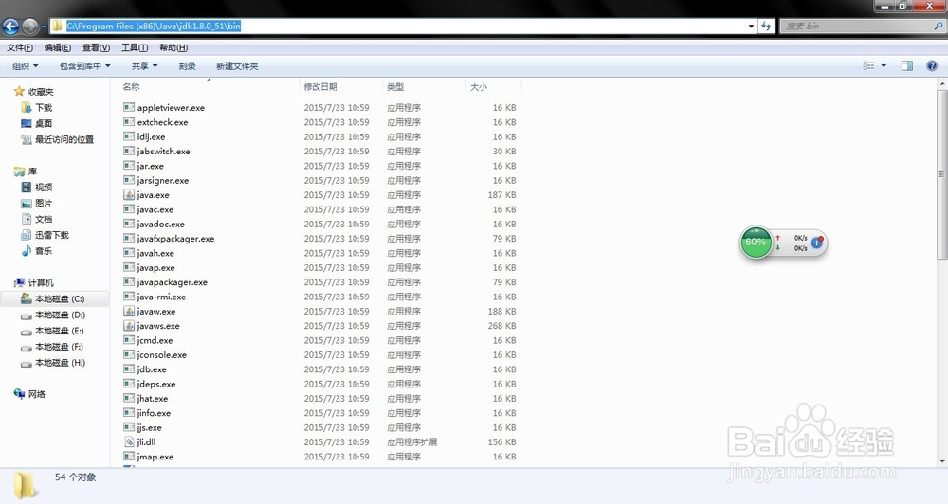The width and height of the screenshot is (948, 504).
Task: Select the jconsole.exe file name
Action: 162,354
